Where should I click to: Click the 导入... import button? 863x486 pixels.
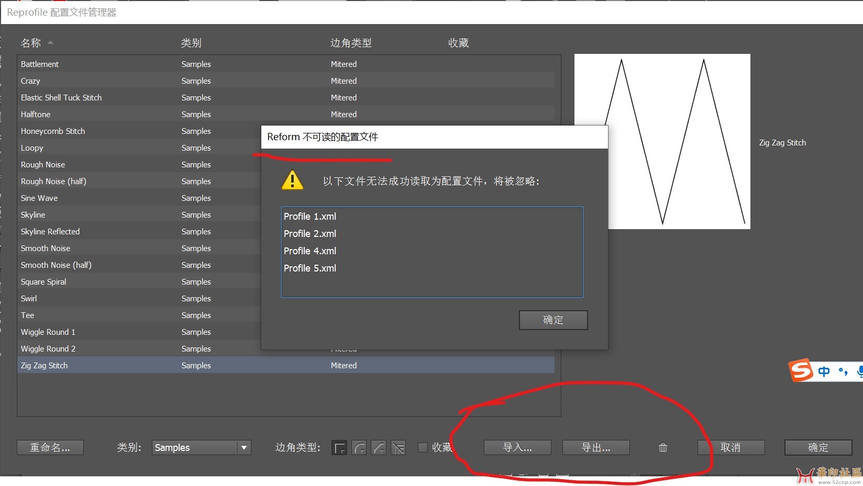coord(517,448)
